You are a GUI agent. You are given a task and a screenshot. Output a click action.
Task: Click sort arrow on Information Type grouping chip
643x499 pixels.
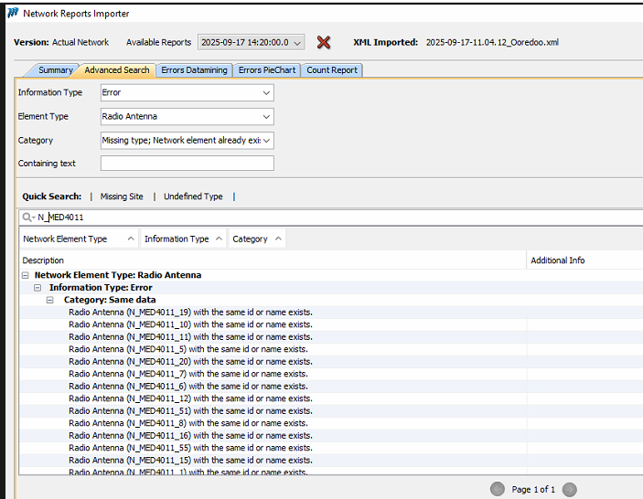point(218,239)
